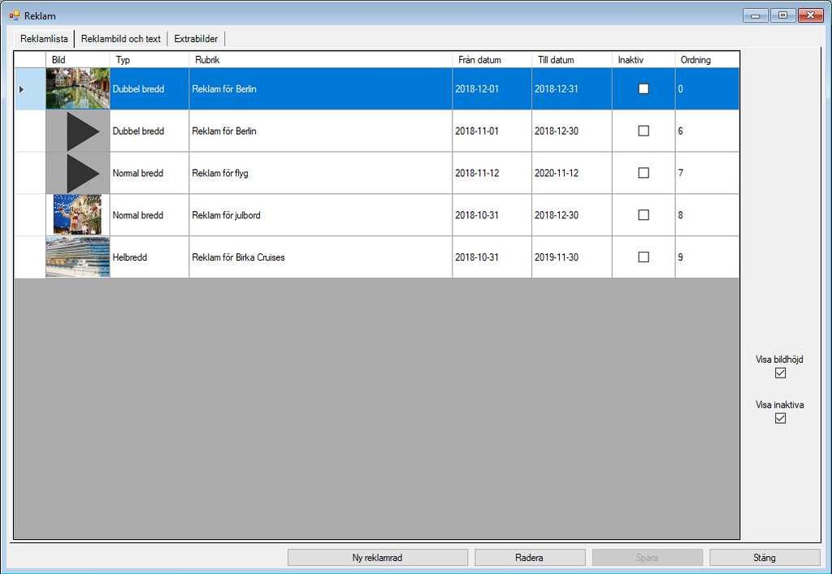Sort by the Från datum column header
The image size is (832, 574).
(x=492, y=59)
